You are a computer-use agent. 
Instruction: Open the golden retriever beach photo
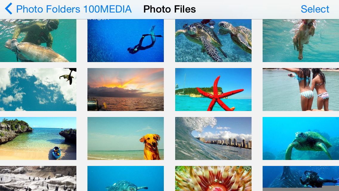pos(126,138)
